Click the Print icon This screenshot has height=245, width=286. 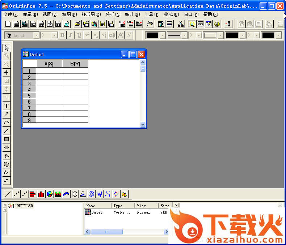150,24
